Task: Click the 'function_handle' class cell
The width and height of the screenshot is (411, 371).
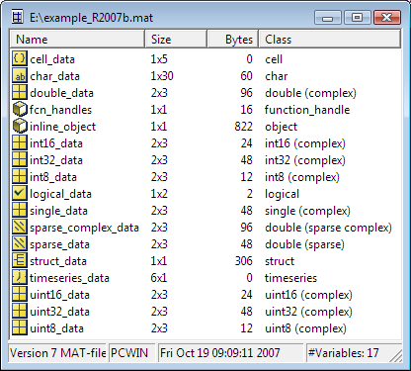Action: click(x=307, y=110)
